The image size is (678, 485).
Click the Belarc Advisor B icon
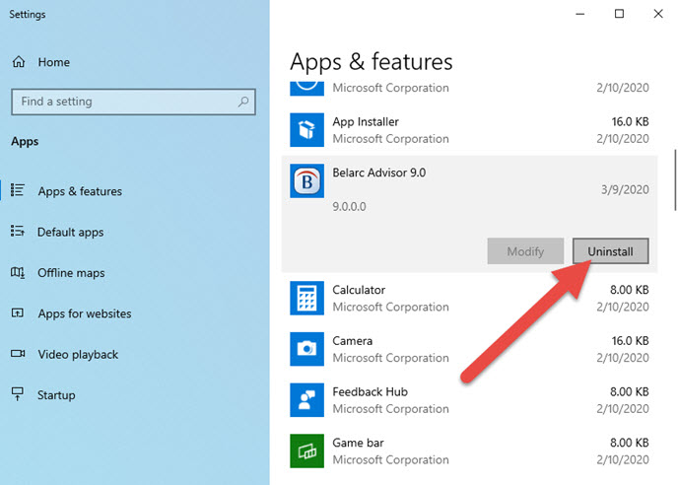point(307,180)
